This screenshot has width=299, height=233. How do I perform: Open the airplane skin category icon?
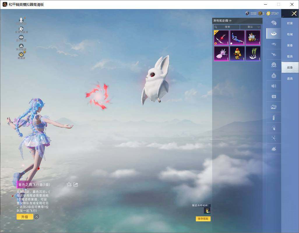274,55
